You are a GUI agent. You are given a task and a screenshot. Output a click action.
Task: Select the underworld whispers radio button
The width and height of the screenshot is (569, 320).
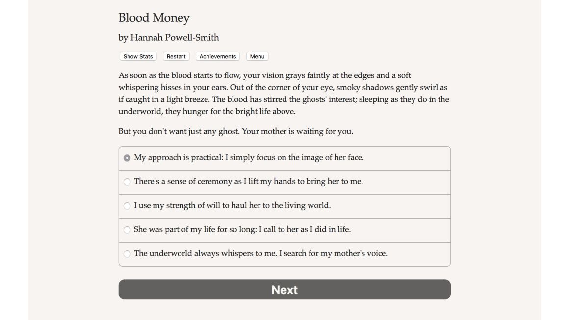pos(127,254)
